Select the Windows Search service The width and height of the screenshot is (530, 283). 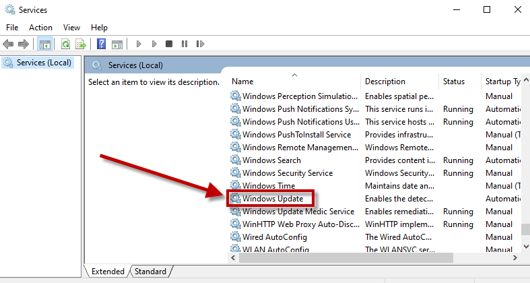[x=375, y=160]
